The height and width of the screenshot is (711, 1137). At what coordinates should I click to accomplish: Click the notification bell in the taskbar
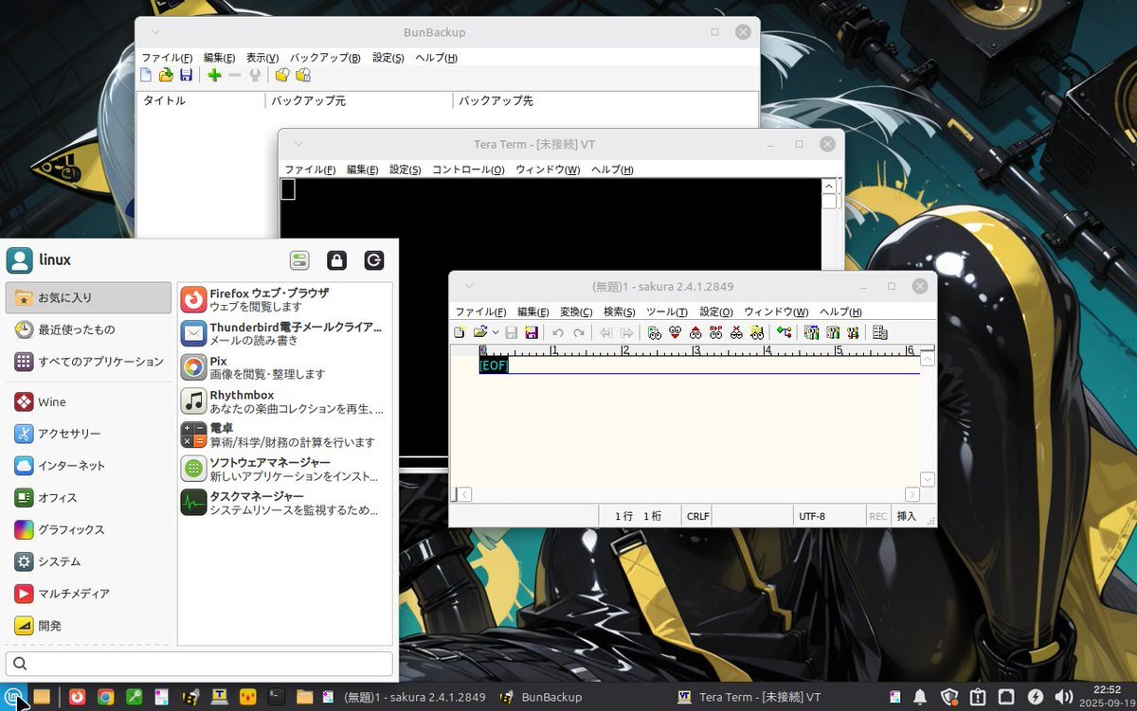click(x=920, y=697)
